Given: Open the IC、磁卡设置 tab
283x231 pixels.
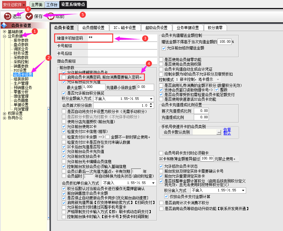Looking at the screenshot, I should pos(125,28).
